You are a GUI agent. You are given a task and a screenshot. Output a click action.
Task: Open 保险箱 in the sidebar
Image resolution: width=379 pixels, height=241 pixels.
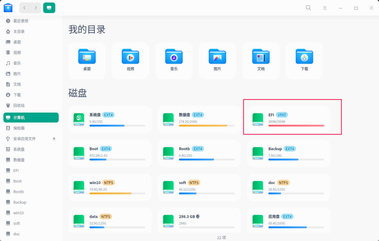[31, 128]
